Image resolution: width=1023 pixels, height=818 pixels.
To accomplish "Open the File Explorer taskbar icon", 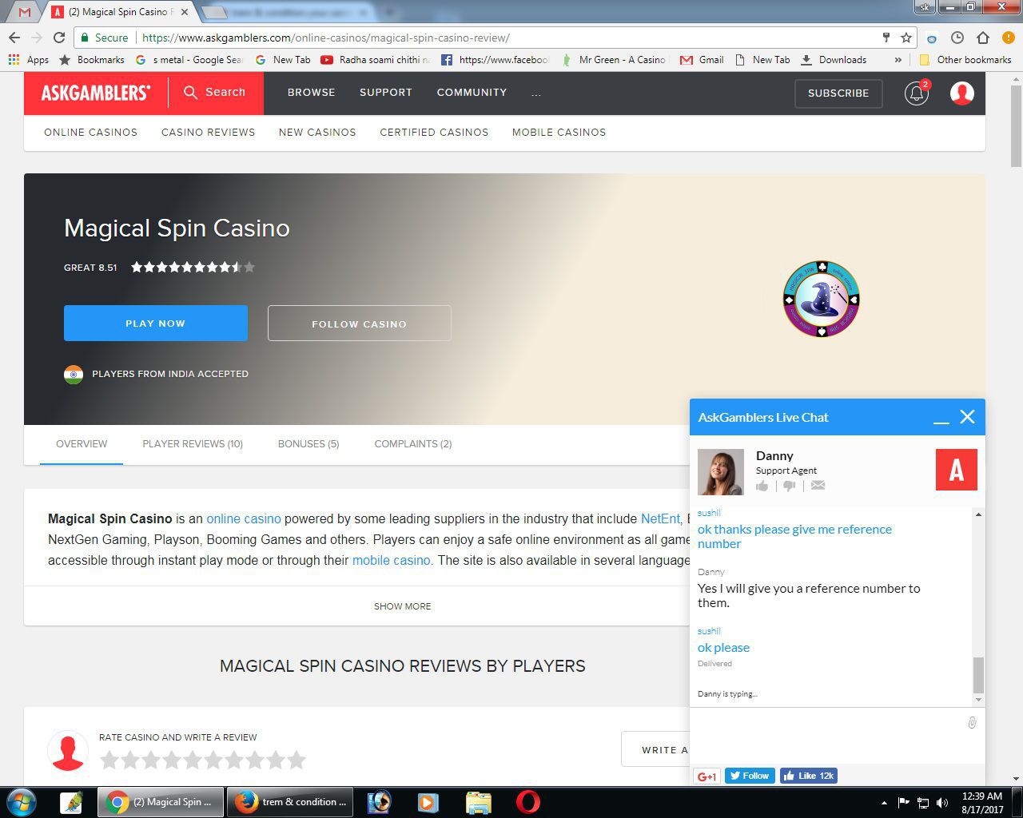I will [x=478, y=802].
